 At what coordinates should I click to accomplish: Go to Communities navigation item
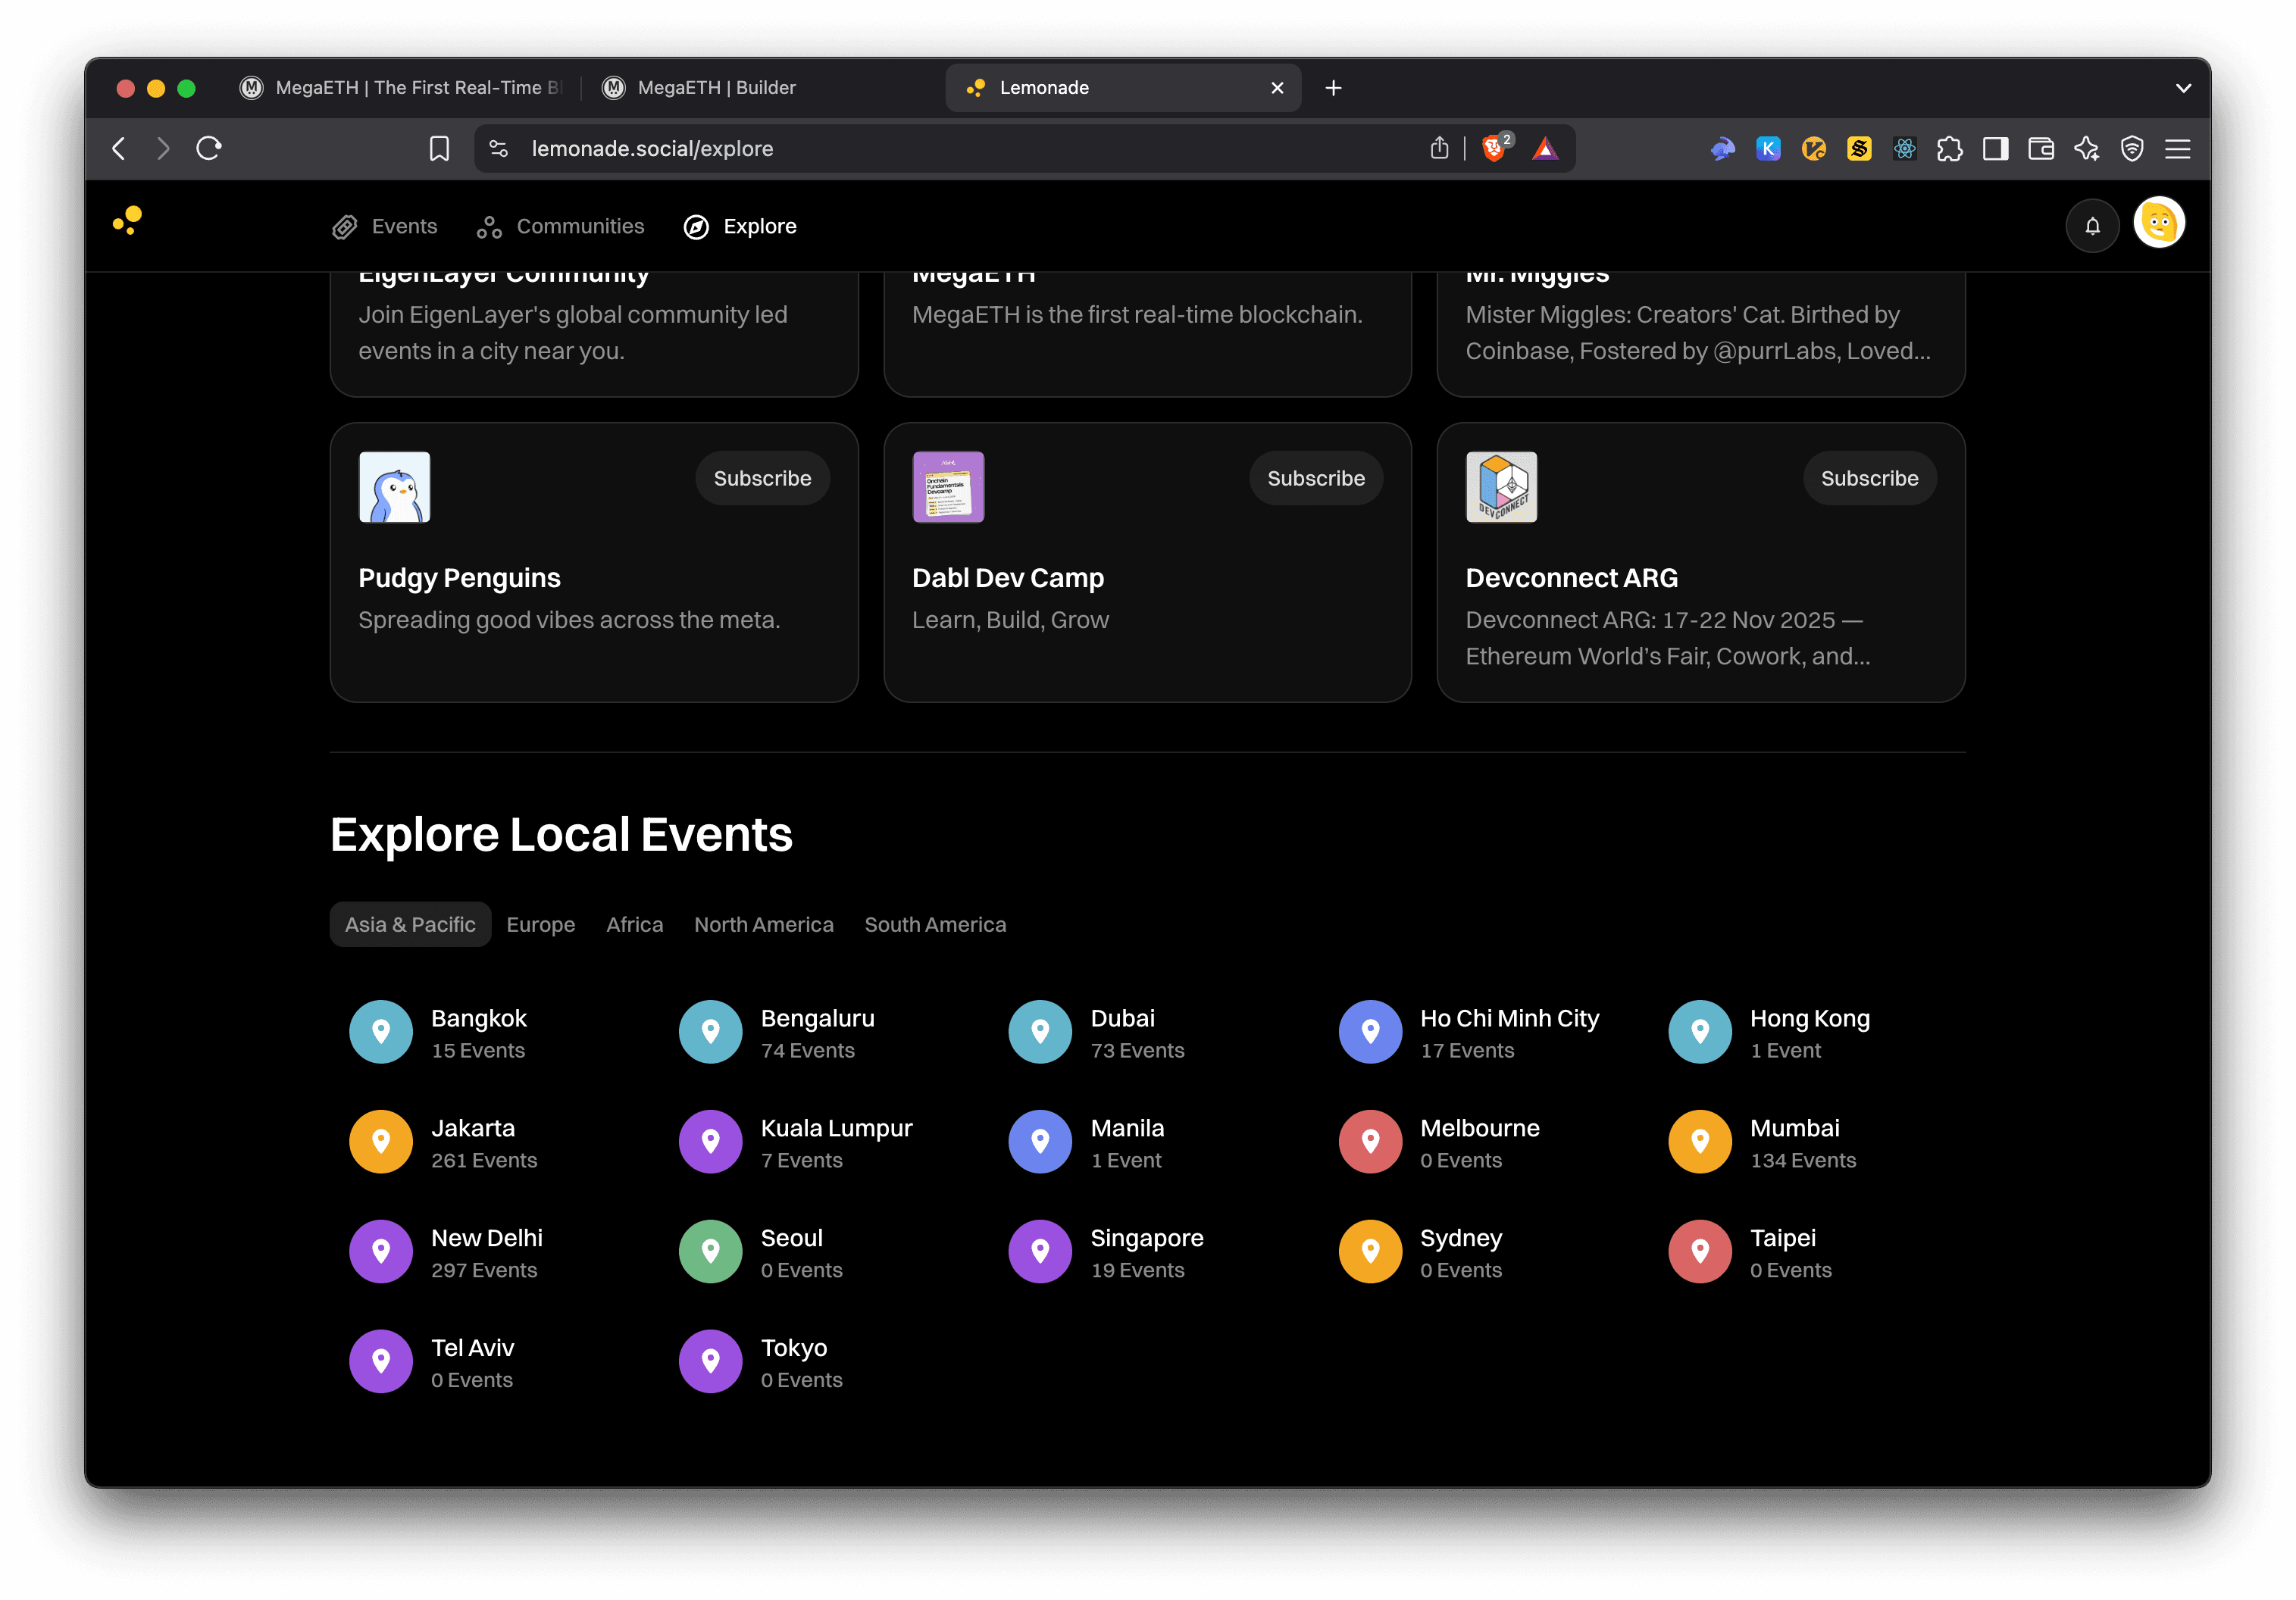click(x=560, y=227)
